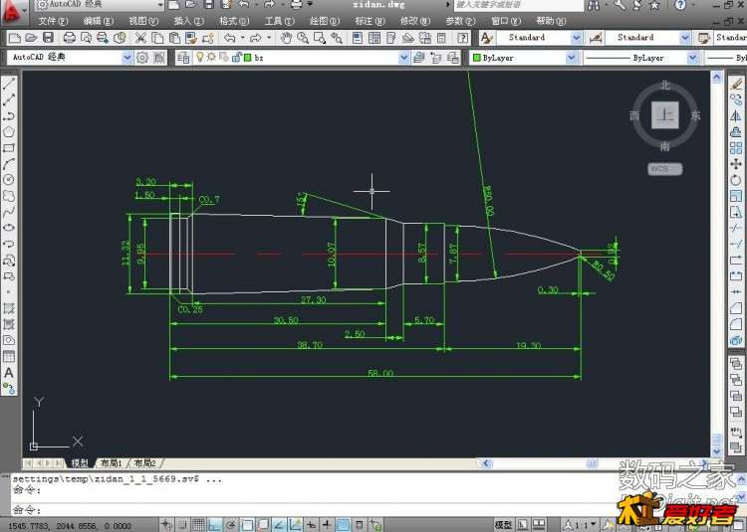The height and width of the screenshot is (532, 747).
Task: Toggle the 模型 model space status button
Action: click(504, 525)
